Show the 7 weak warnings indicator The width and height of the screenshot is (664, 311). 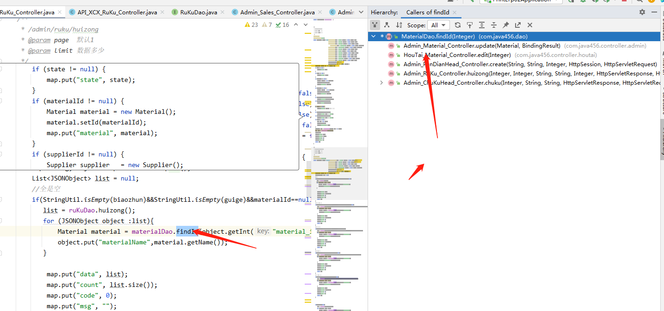click(x=267, y=25)
